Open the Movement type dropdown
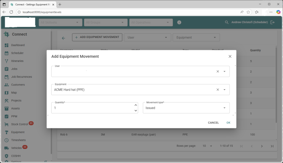Image resolution: width=283 pixels, height=163 pixels. click(186, 108)
